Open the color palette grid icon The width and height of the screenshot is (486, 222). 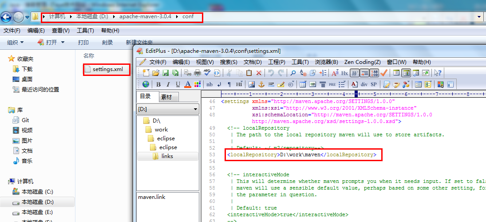(198, 84)
